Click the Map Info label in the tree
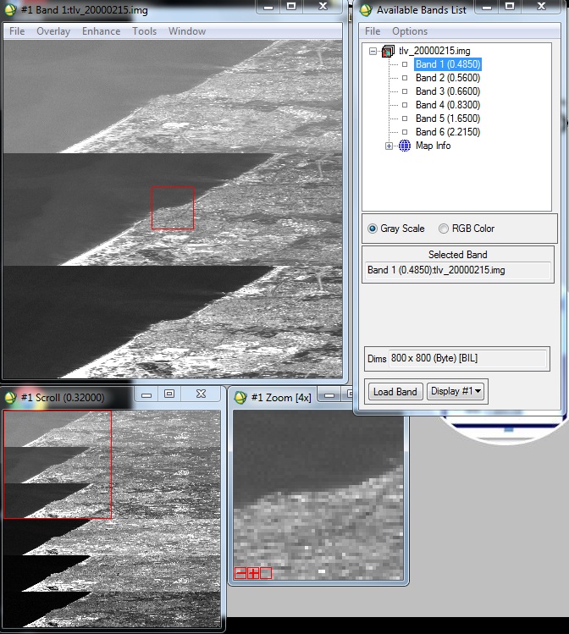This screenshot has width=569, height=634. (x=434, y=146)
